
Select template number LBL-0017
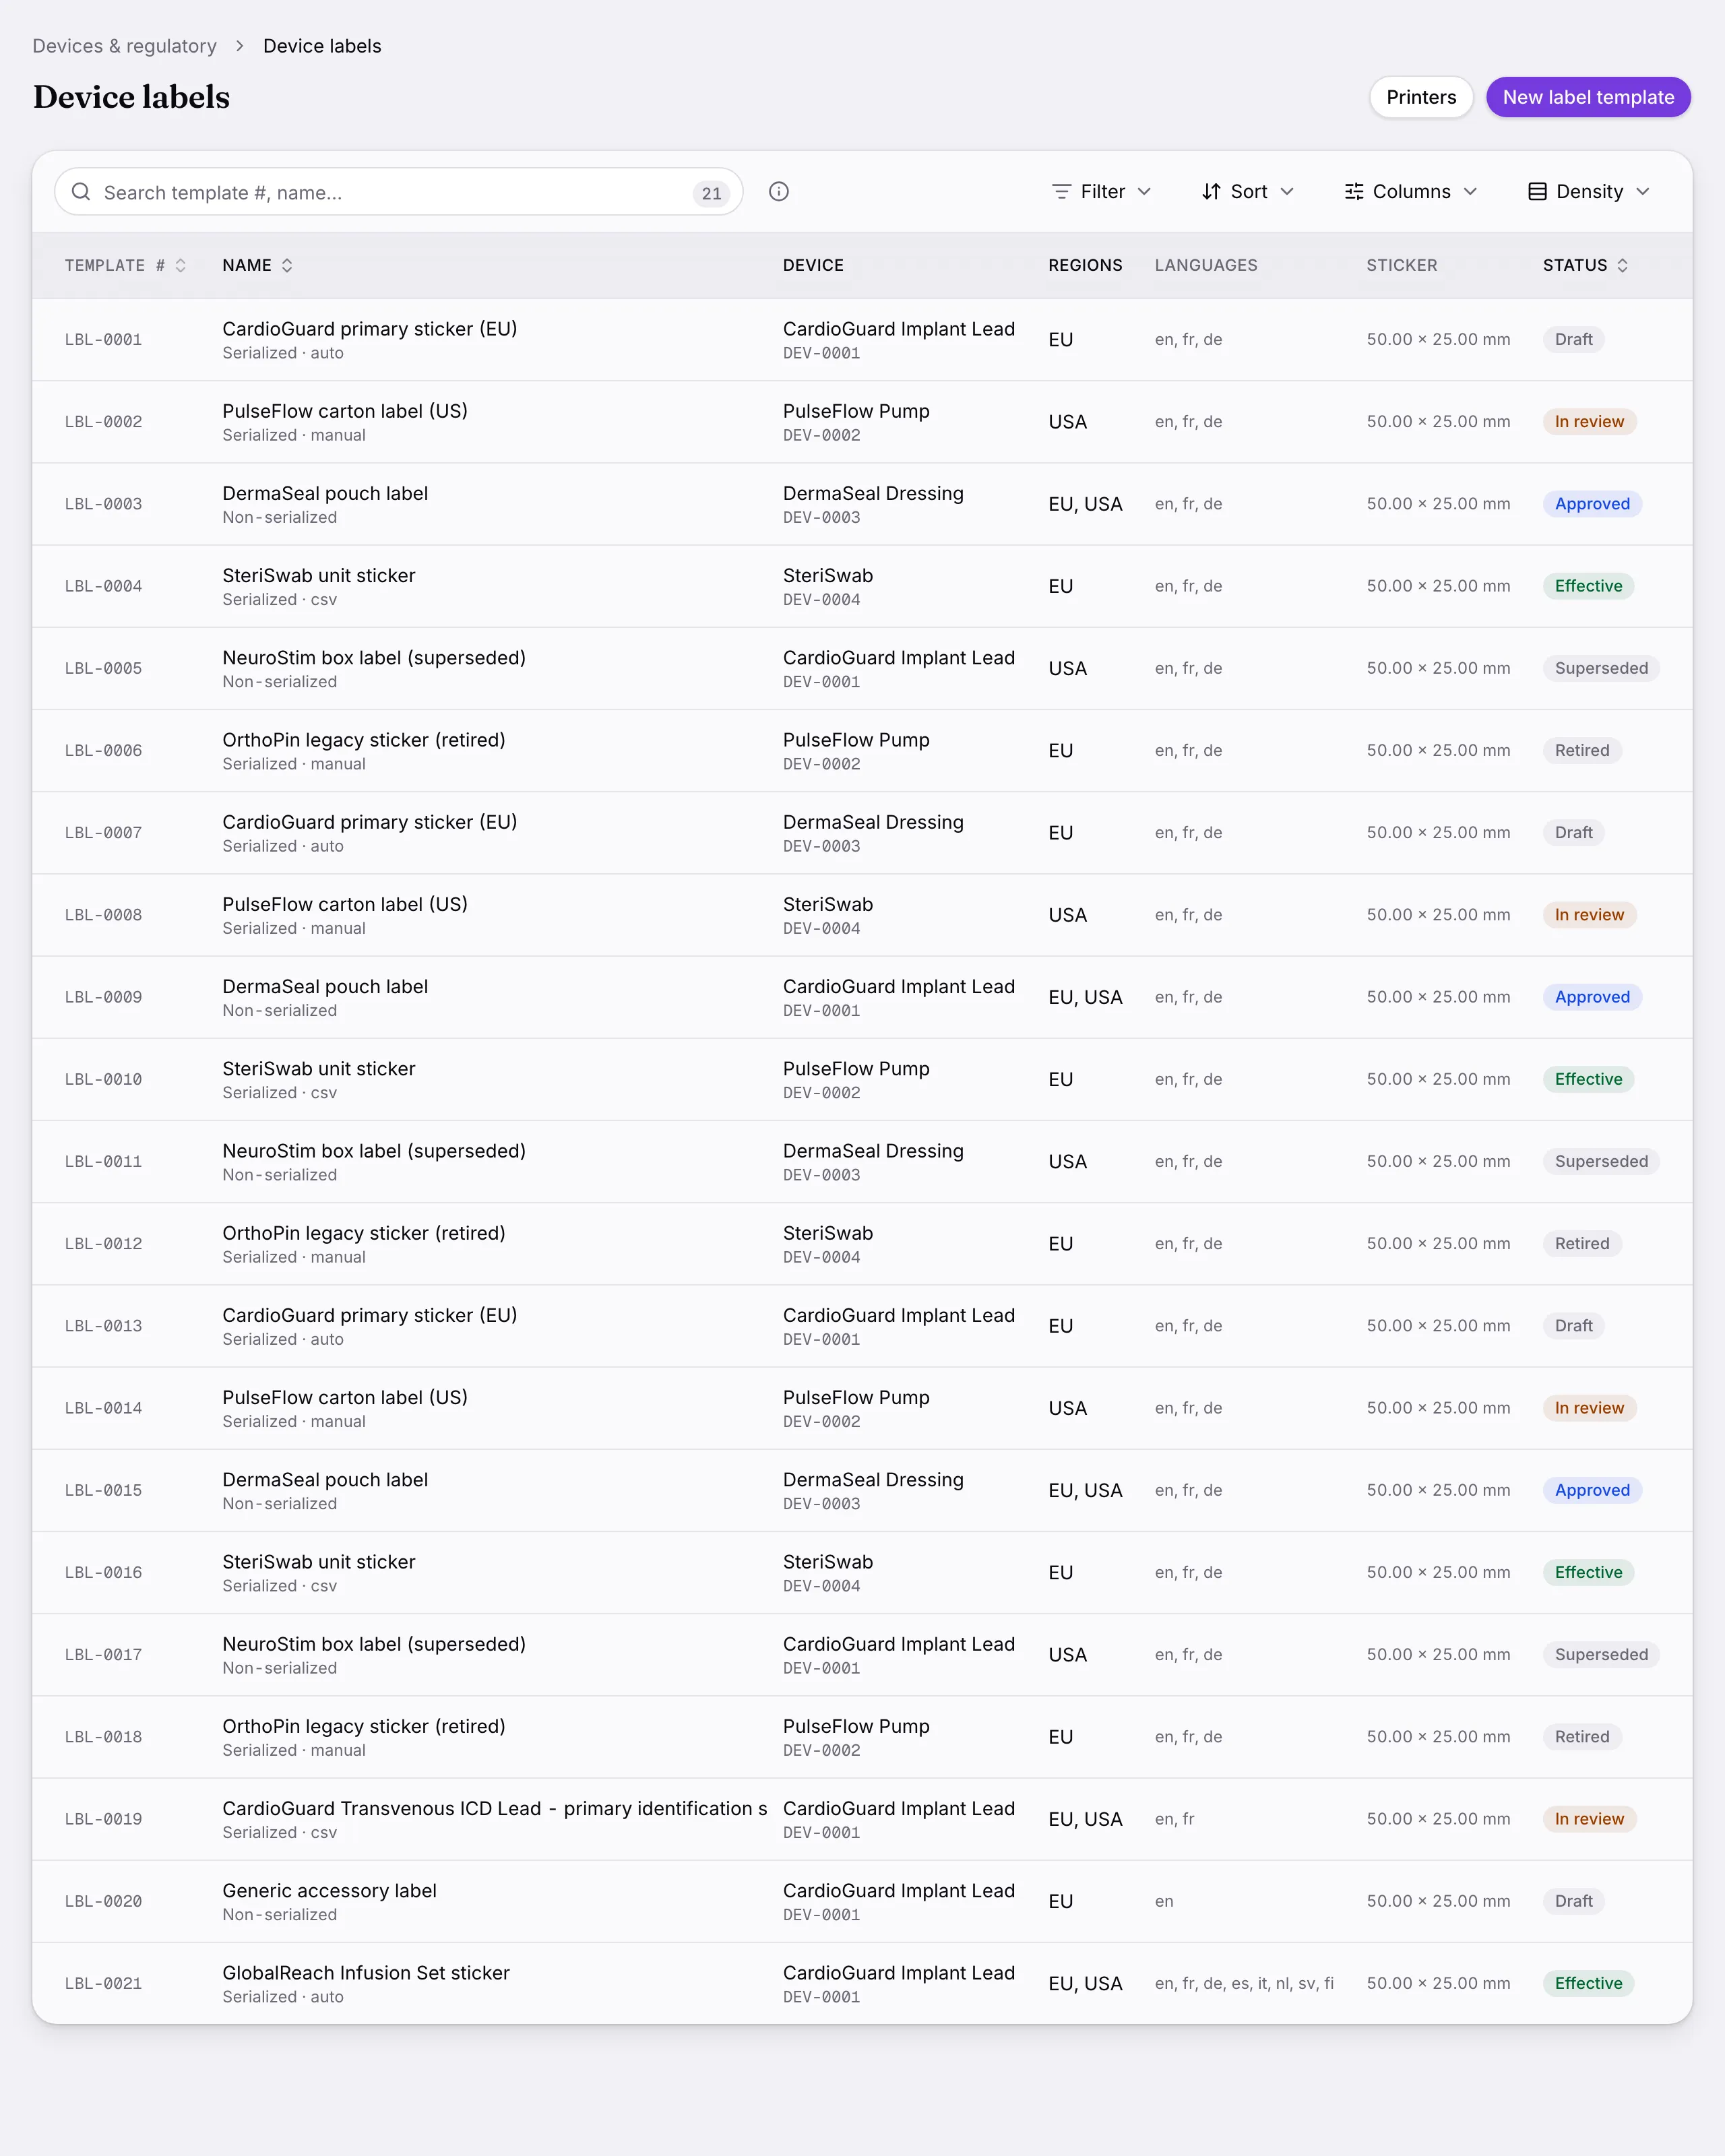point(103,1655)
